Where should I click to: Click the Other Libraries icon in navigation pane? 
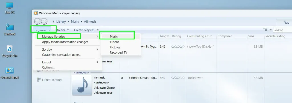tap(39, 80)
